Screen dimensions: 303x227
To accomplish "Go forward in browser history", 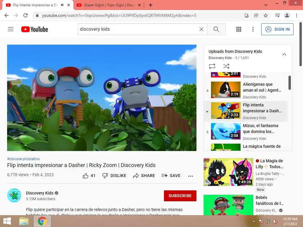I will 16,15.
